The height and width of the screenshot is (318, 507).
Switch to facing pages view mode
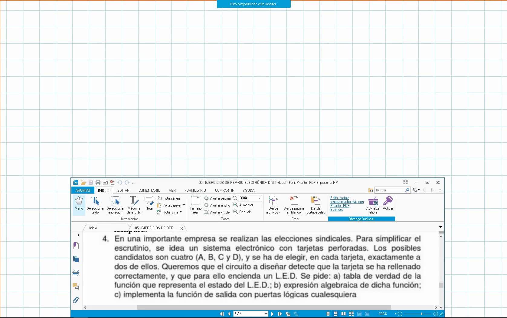point(343,314)
